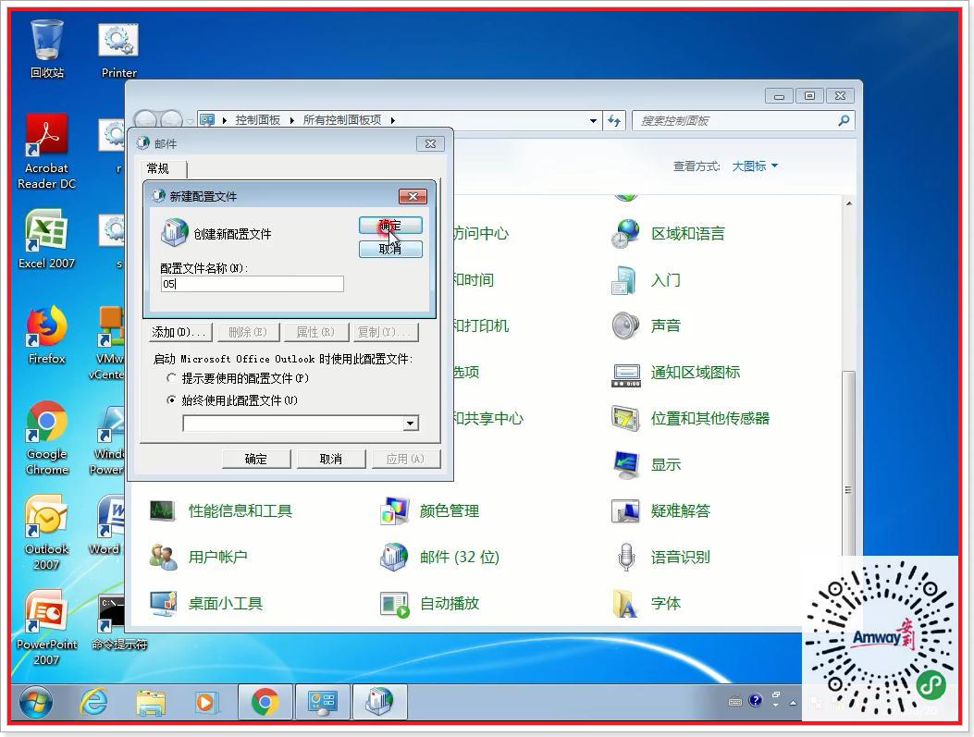Click the control panel search magnifier icon

[844, 120]
